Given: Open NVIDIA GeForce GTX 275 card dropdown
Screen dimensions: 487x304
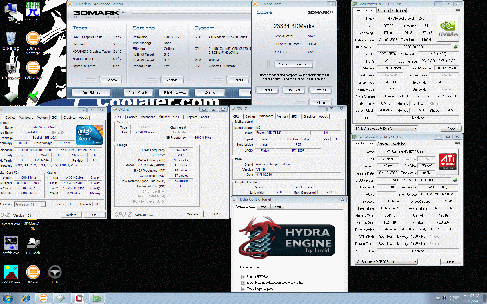Looking at the screenshot, I should pos(386,129).
